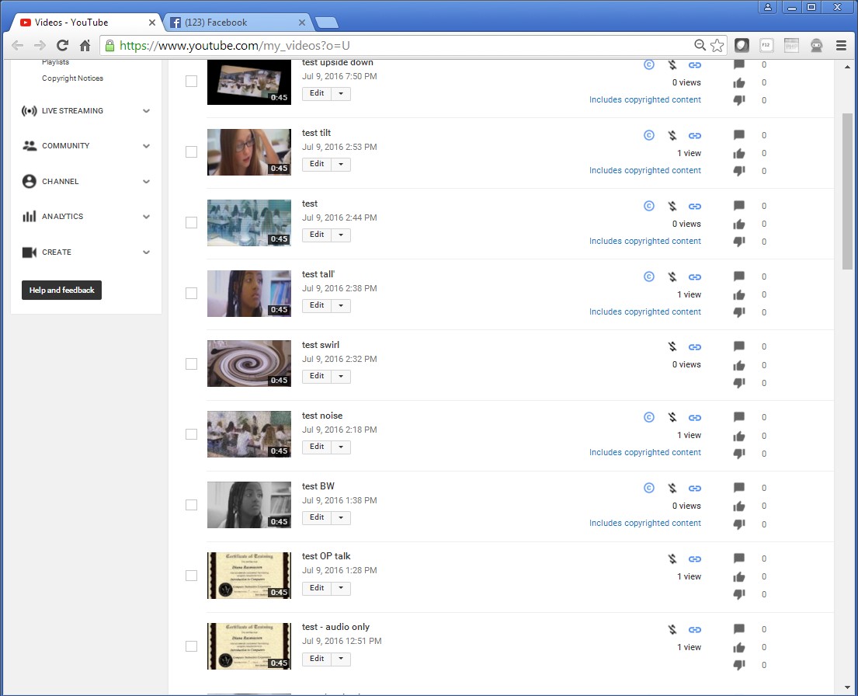Open the test swirl video thumbnail
The height and width of the screenshot is (696, 858).
point(248,364)
